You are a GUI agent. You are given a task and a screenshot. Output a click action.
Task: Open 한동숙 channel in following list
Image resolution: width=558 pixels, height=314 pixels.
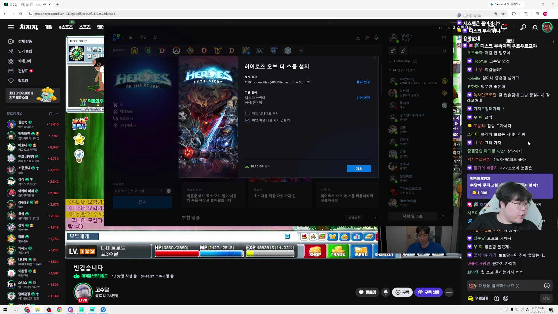click(33, 124)
